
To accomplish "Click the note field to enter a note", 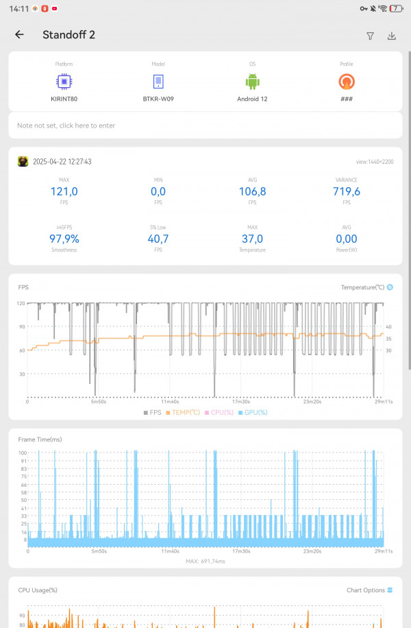I will [206, 125].
